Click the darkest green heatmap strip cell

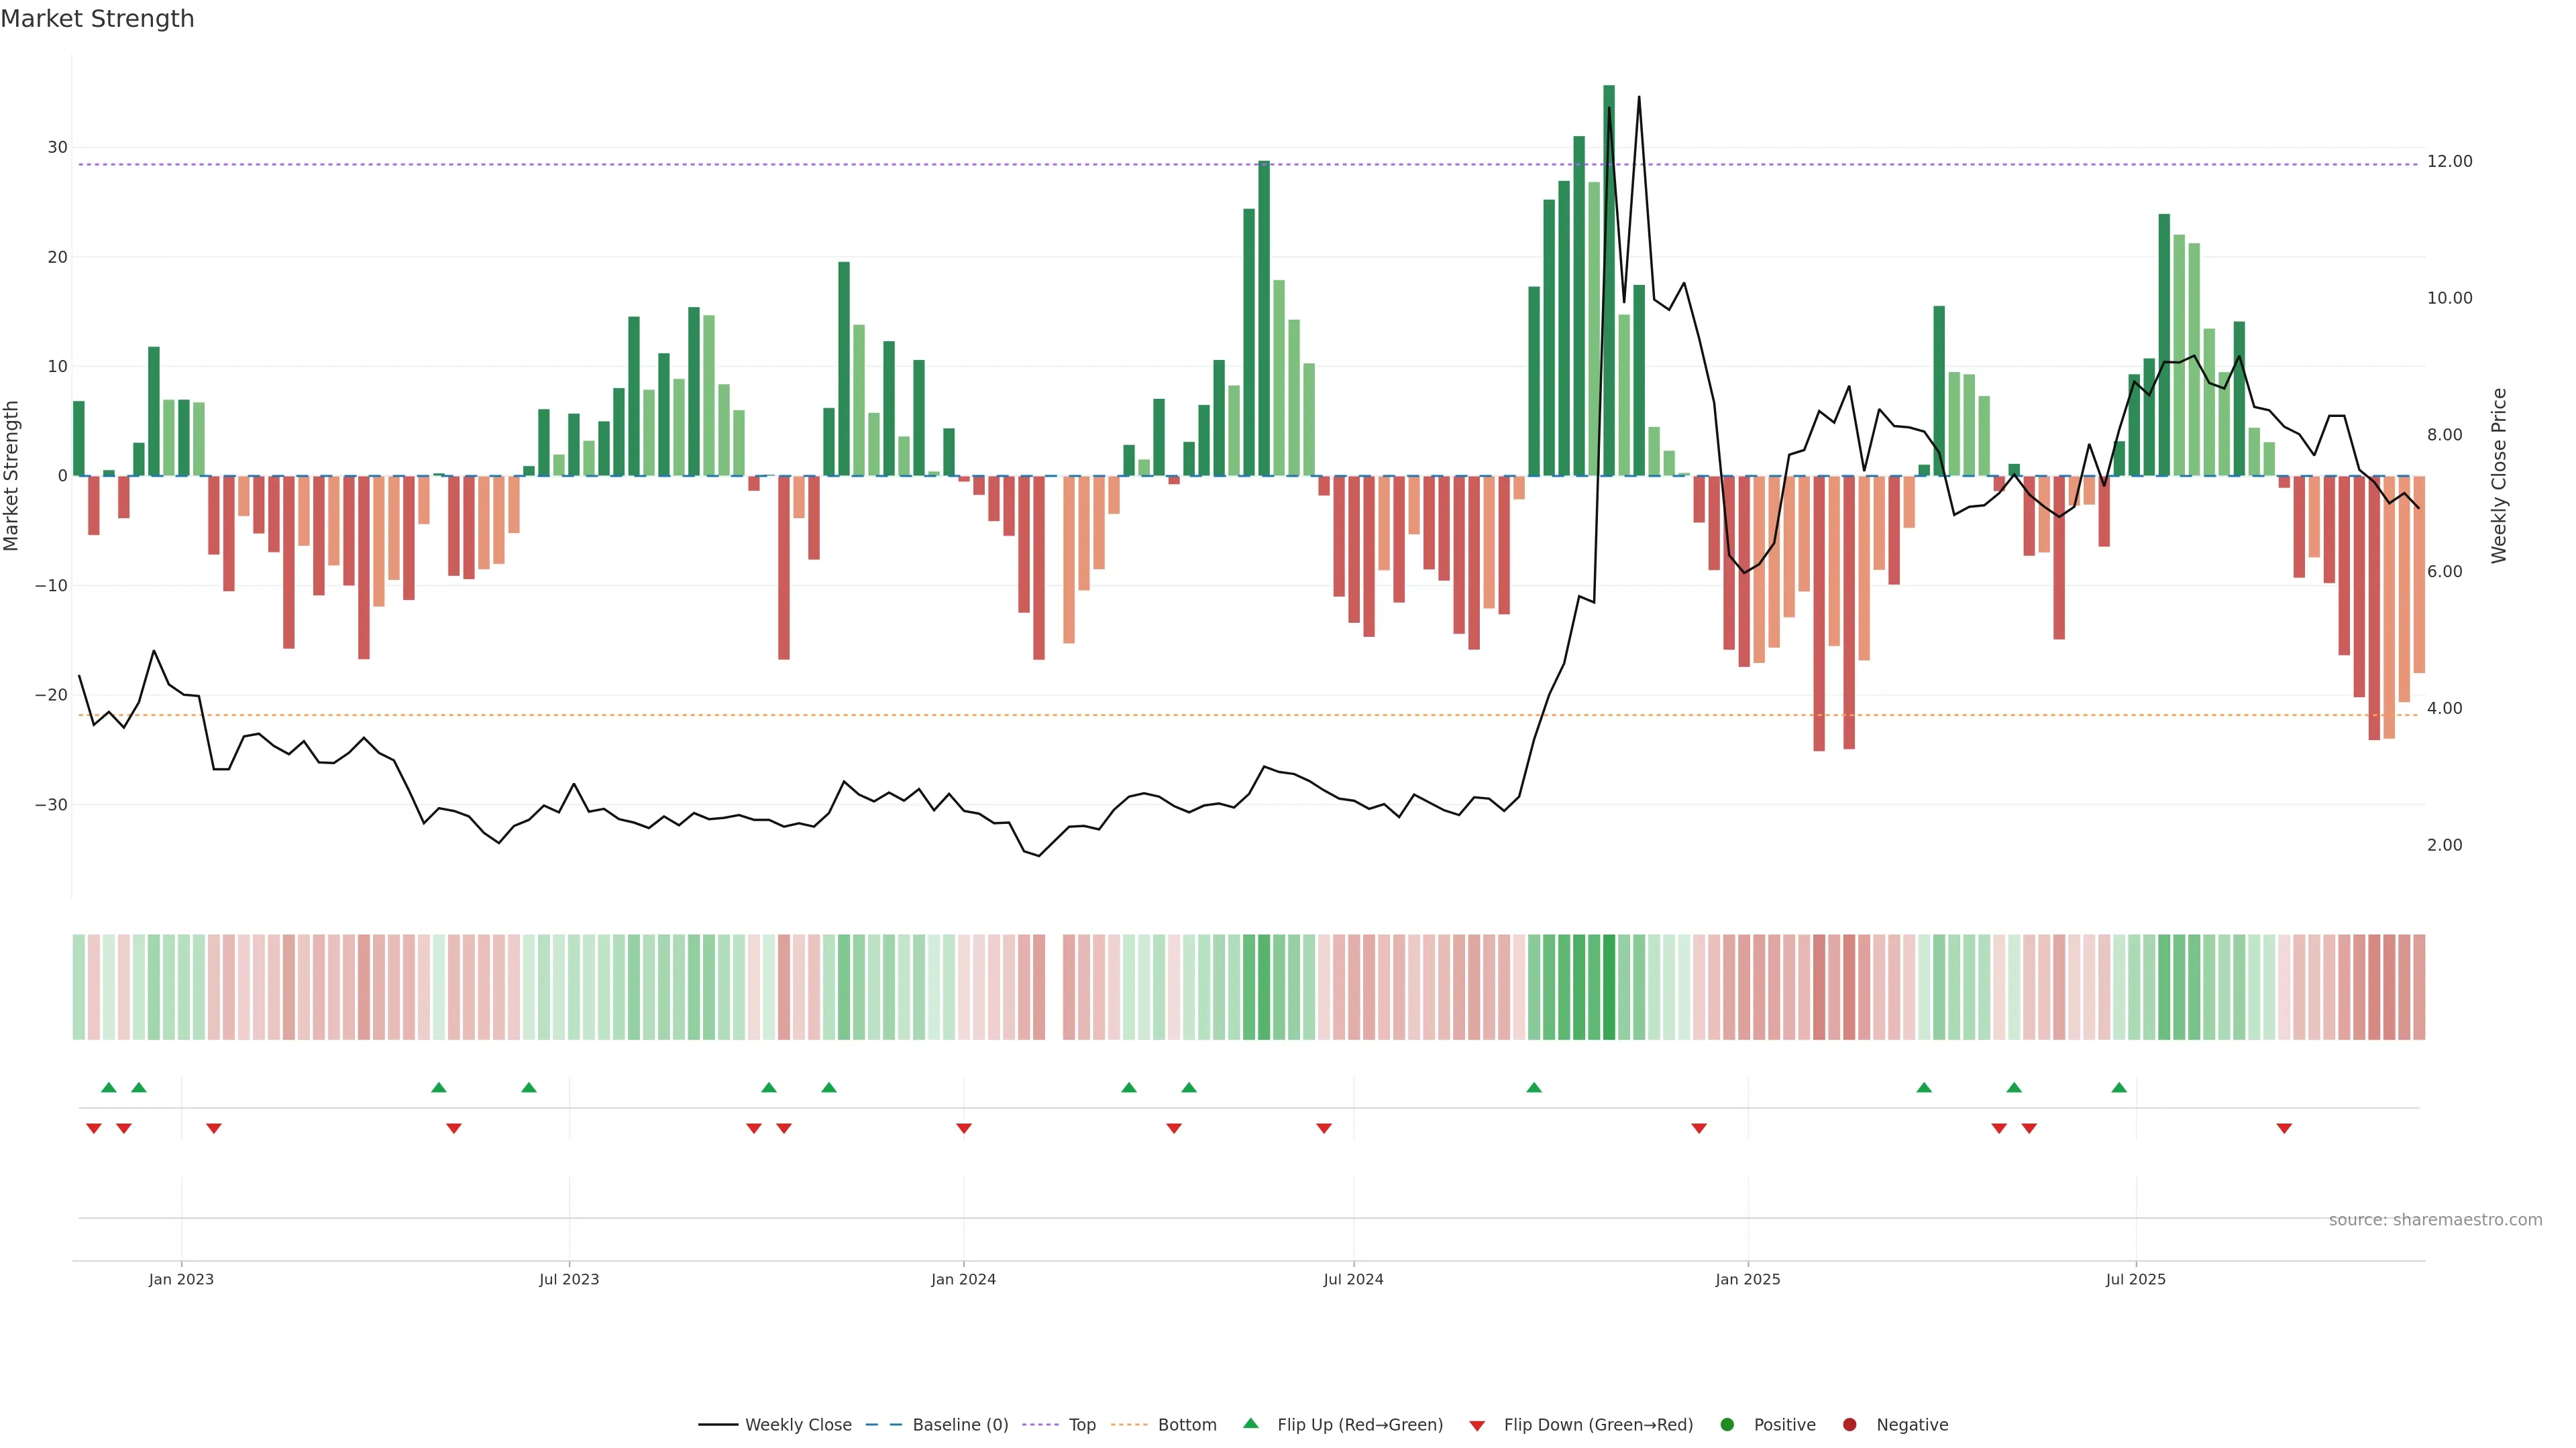click(1609, 986)
